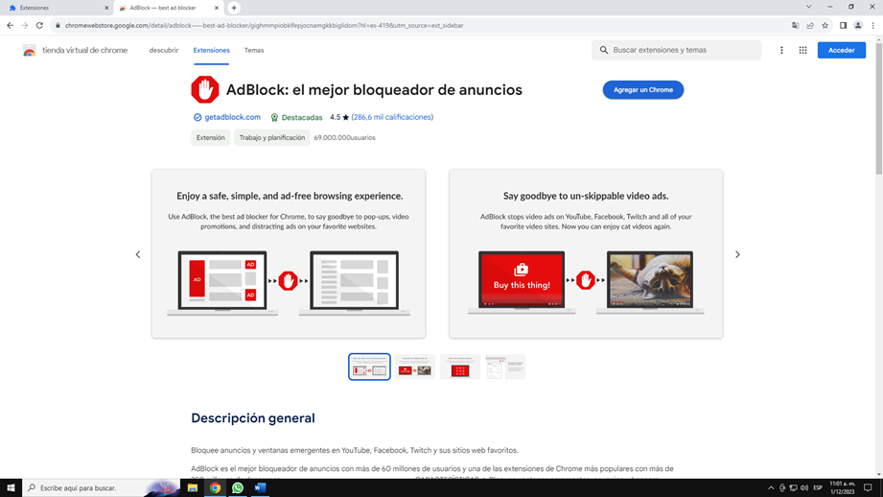The image size is (883, 497).
Task: Close the Extensiones tab
Action: 106,8
